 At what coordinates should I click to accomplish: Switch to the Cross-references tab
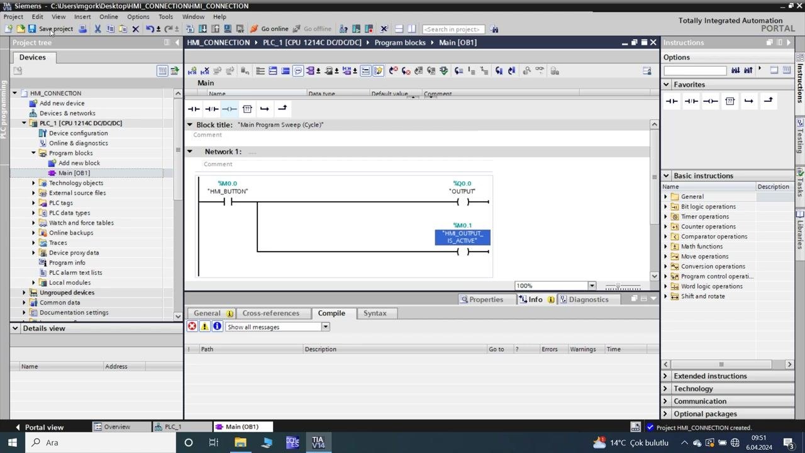[x=270, y=313]
